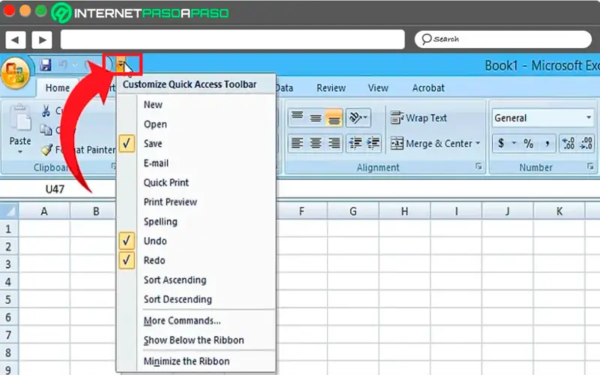Increase the cell indent
The image size is (600, 375).
pyautogui.click(x=373, y=143)
